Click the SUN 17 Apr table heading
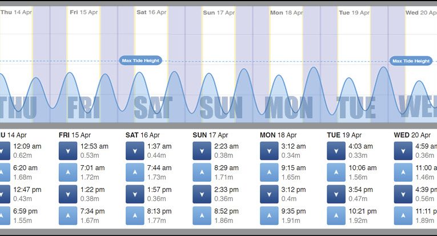Image resolution: width=437 pixels, height=236 pixels. [210, 135]
